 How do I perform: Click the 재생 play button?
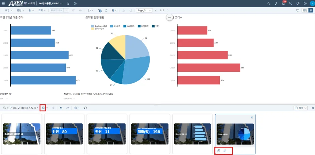[301, 108]
